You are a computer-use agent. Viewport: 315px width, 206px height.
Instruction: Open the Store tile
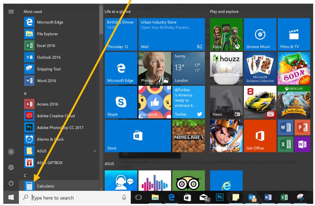point(138,136)
